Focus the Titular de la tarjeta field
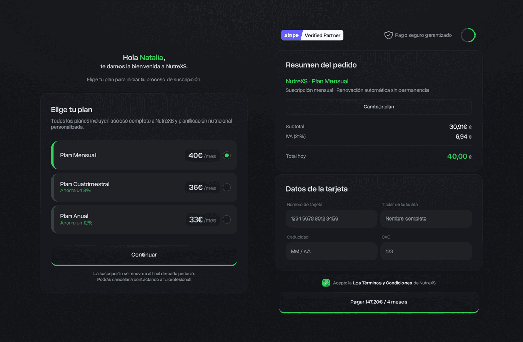The width and height of the screenshot is (523, 342). pyautogui.click(x=426, y=218)
